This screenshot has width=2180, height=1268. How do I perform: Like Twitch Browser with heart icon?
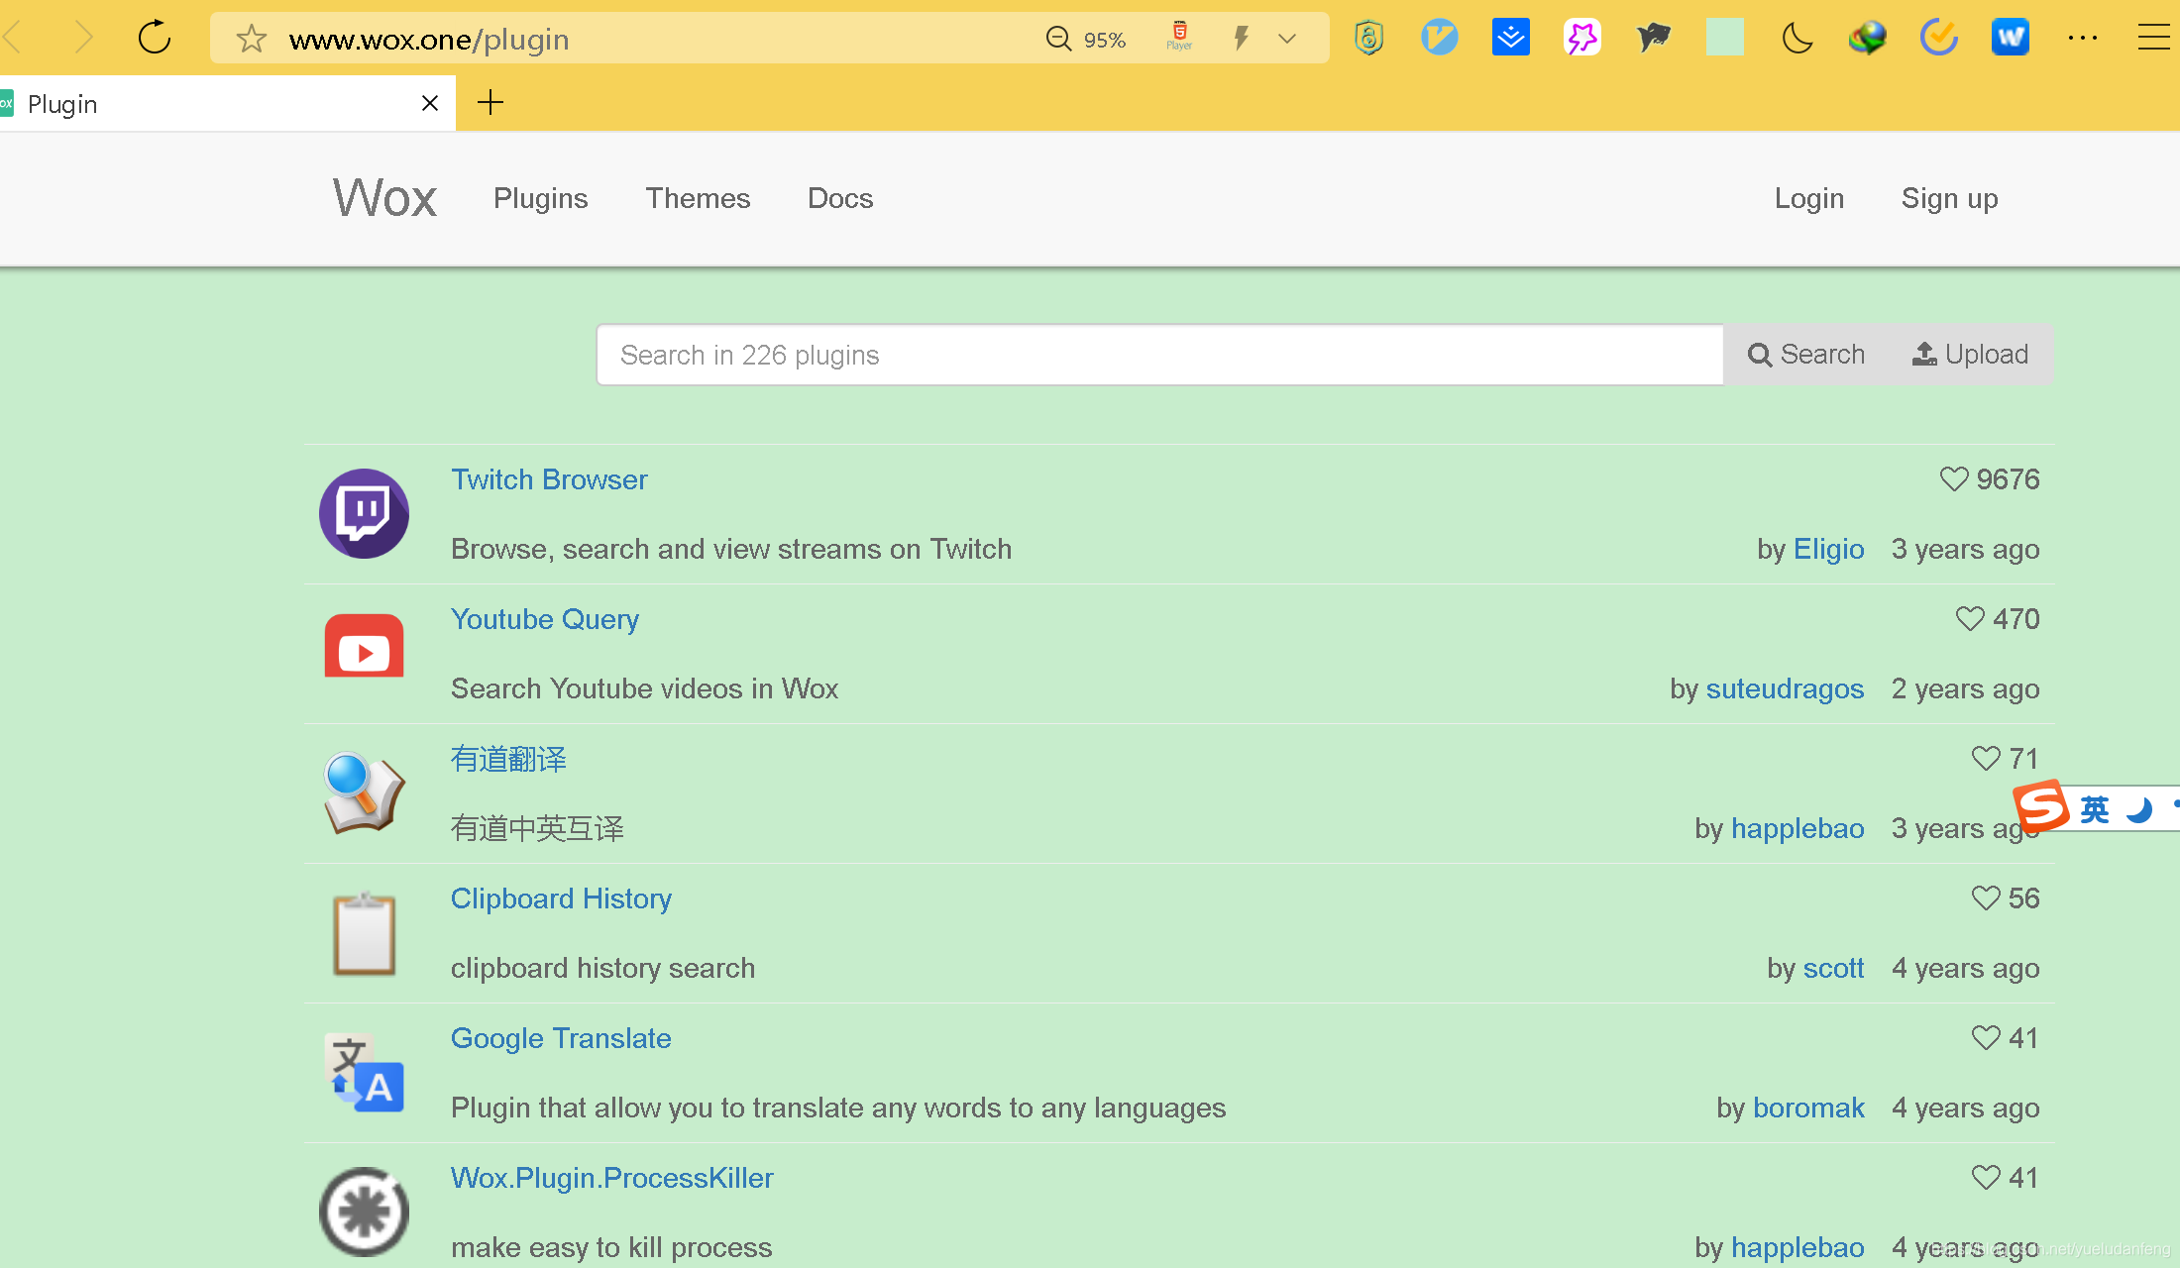pyautogui.click(x=1953, y=479)
